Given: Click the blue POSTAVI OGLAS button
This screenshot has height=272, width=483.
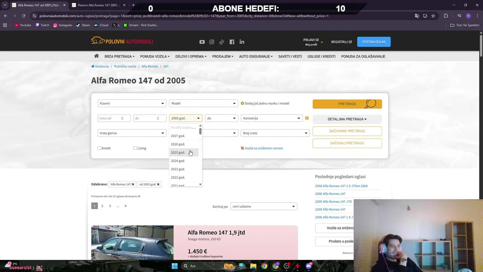Looking at the screenshot, I should (374, 42).
